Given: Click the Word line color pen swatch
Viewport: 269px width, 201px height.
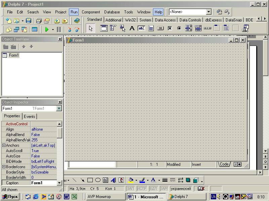Looking at the screenshot, I should [142, 180].
